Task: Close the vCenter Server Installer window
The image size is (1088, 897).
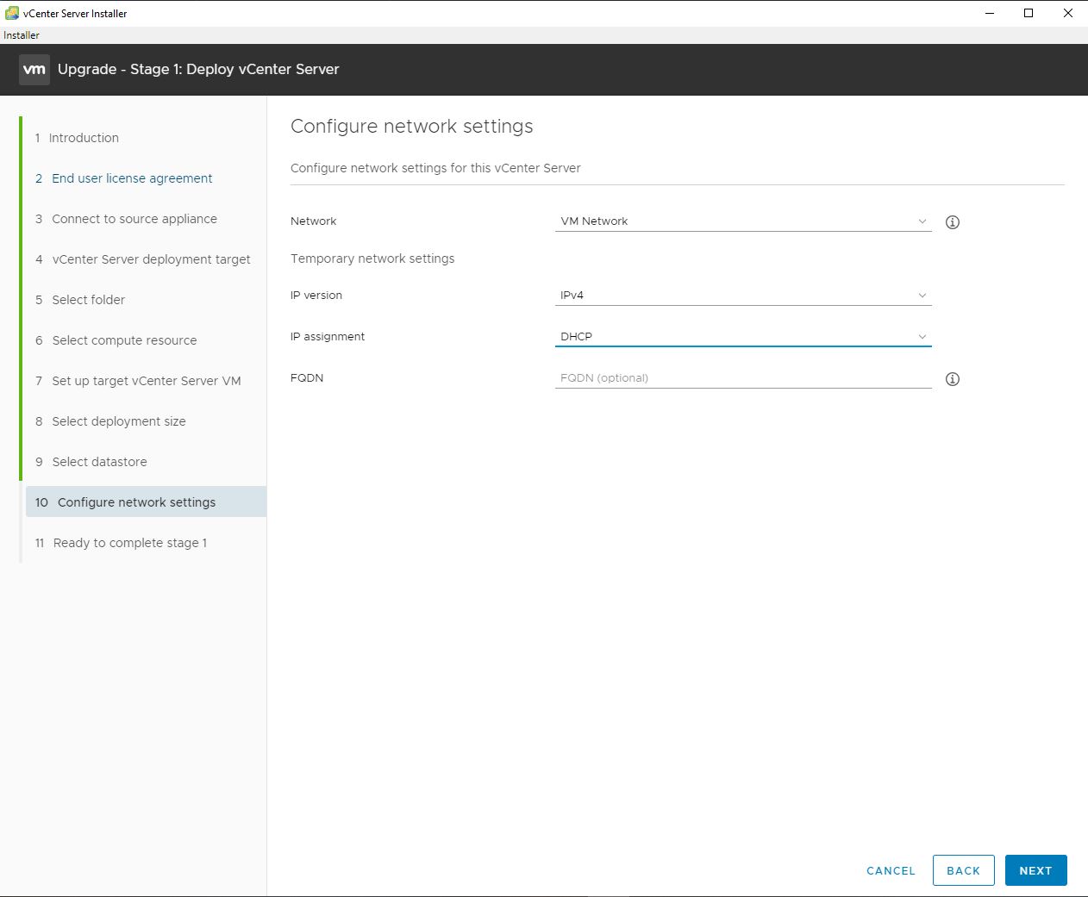Action: (x=1068, y=13)
